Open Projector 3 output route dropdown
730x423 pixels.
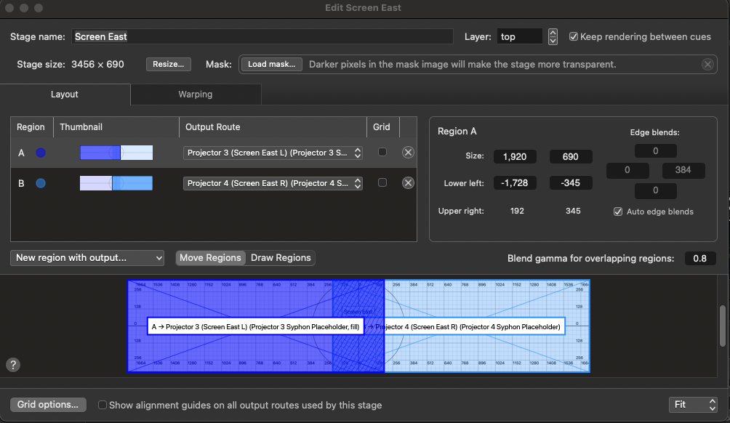pos(273,153)
